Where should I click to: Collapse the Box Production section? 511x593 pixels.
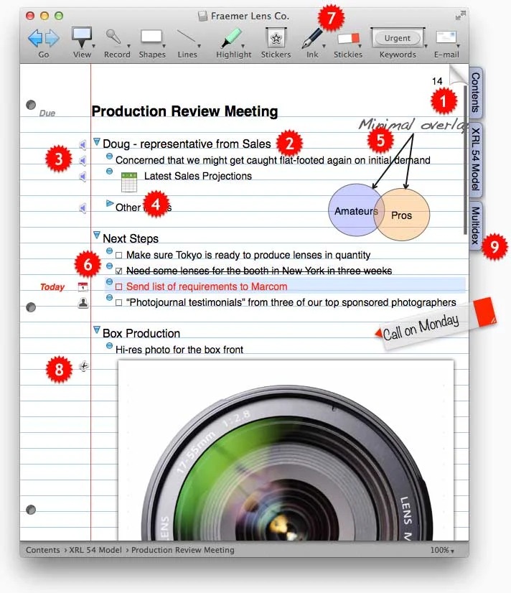[x=97, y=330]
